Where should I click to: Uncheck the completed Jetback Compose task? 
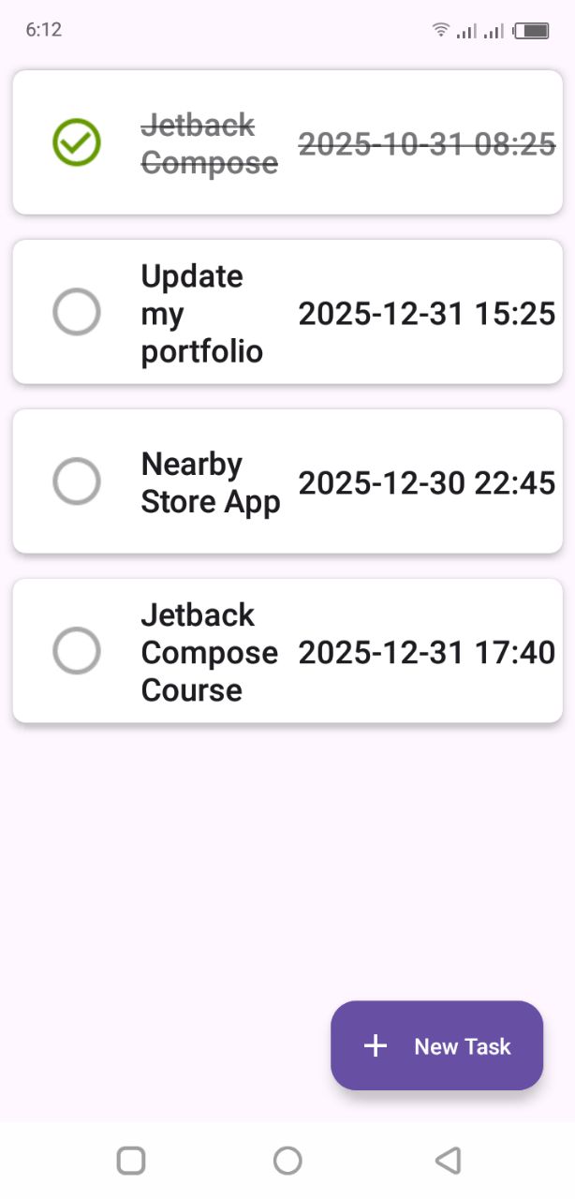(x=77, y=142)
